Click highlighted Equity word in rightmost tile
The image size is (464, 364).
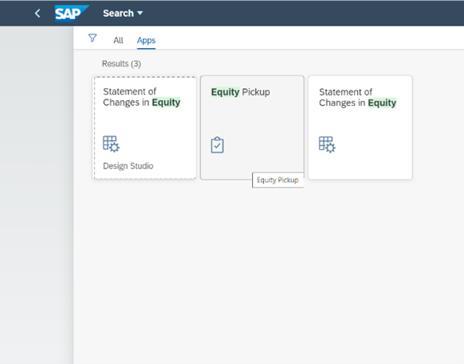(x=382, y=103)
